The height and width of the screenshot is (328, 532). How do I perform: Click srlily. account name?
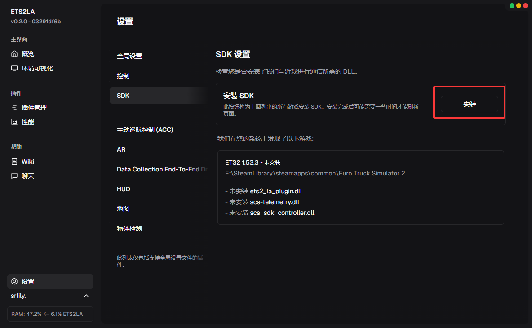pyautogui.click(x=18, y=296)
